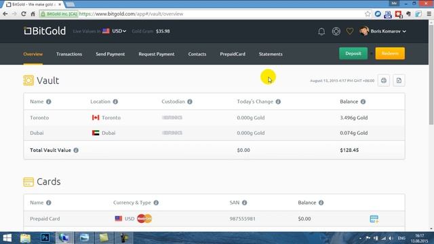Screen dimensions: 434x244
Task: Click the SAN number 987555981
Action: click(243, 218)
